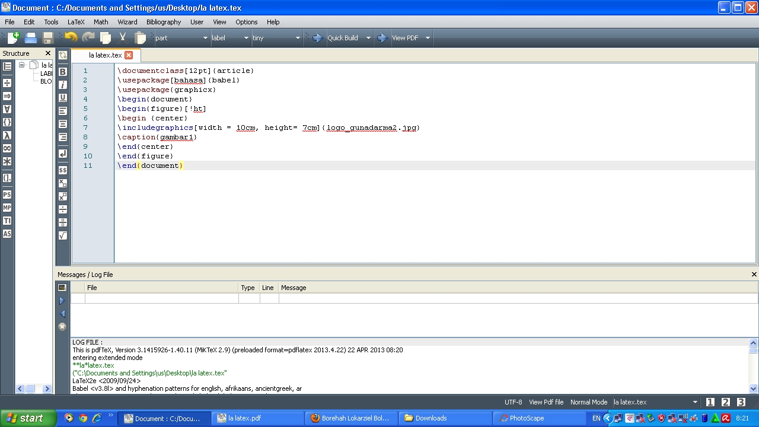Screen dimensions: 759x427
Task: Insert math mode with the $$ icon
Action: 62,170
